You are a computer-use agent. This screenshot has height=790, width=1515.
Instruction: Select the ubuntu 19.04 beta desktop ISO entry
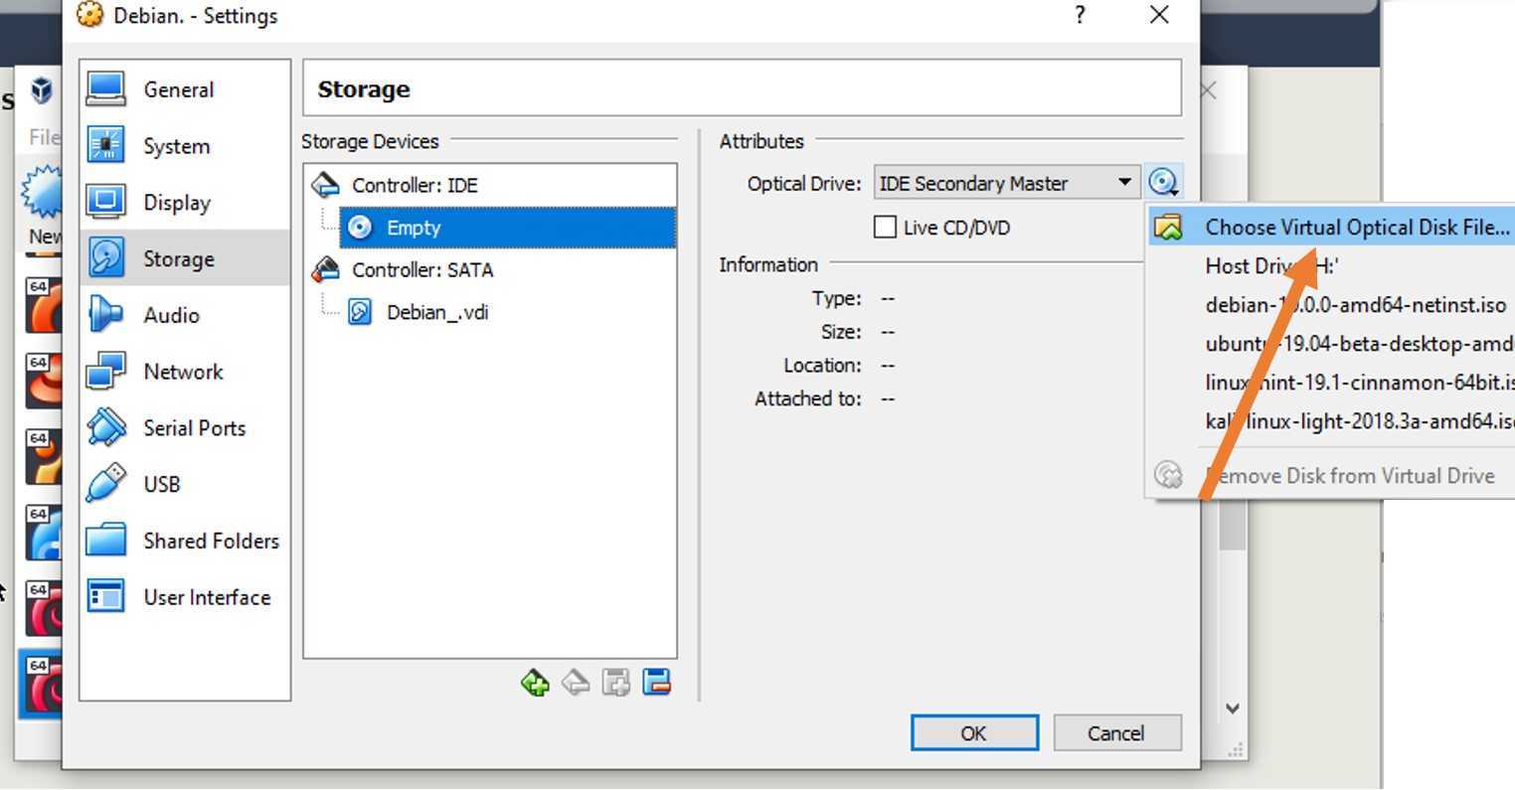point(1332,344)
